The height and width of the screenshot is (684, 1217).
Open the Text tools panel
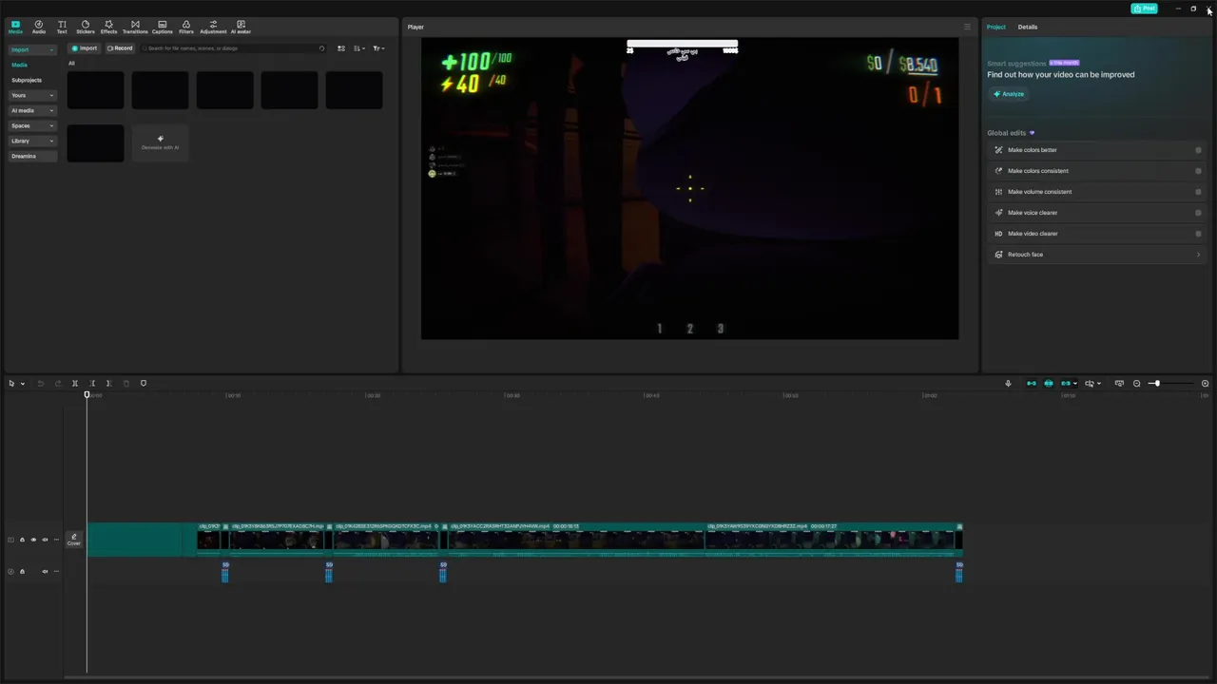click(62, 27)
